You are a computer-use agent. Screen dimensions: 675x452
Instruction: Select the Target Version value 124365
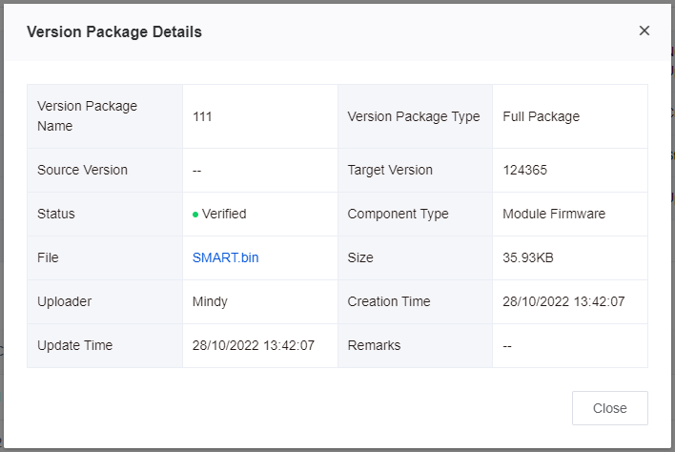524,170
